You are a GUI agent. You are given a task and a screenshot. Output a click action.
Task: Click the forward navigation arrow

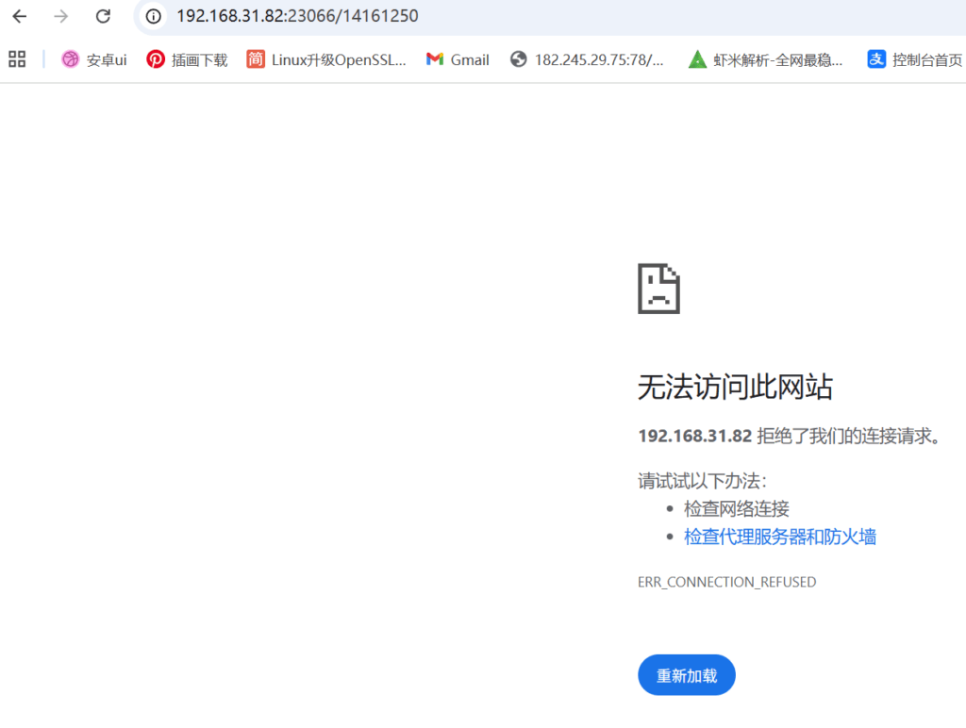pos(60,16)
